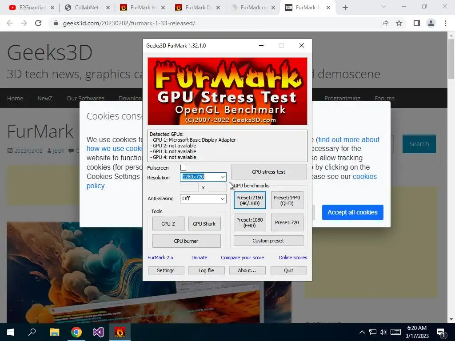455x341 pixels.
Task: Open File Explorer from taskbar
Action: point(54,332)
